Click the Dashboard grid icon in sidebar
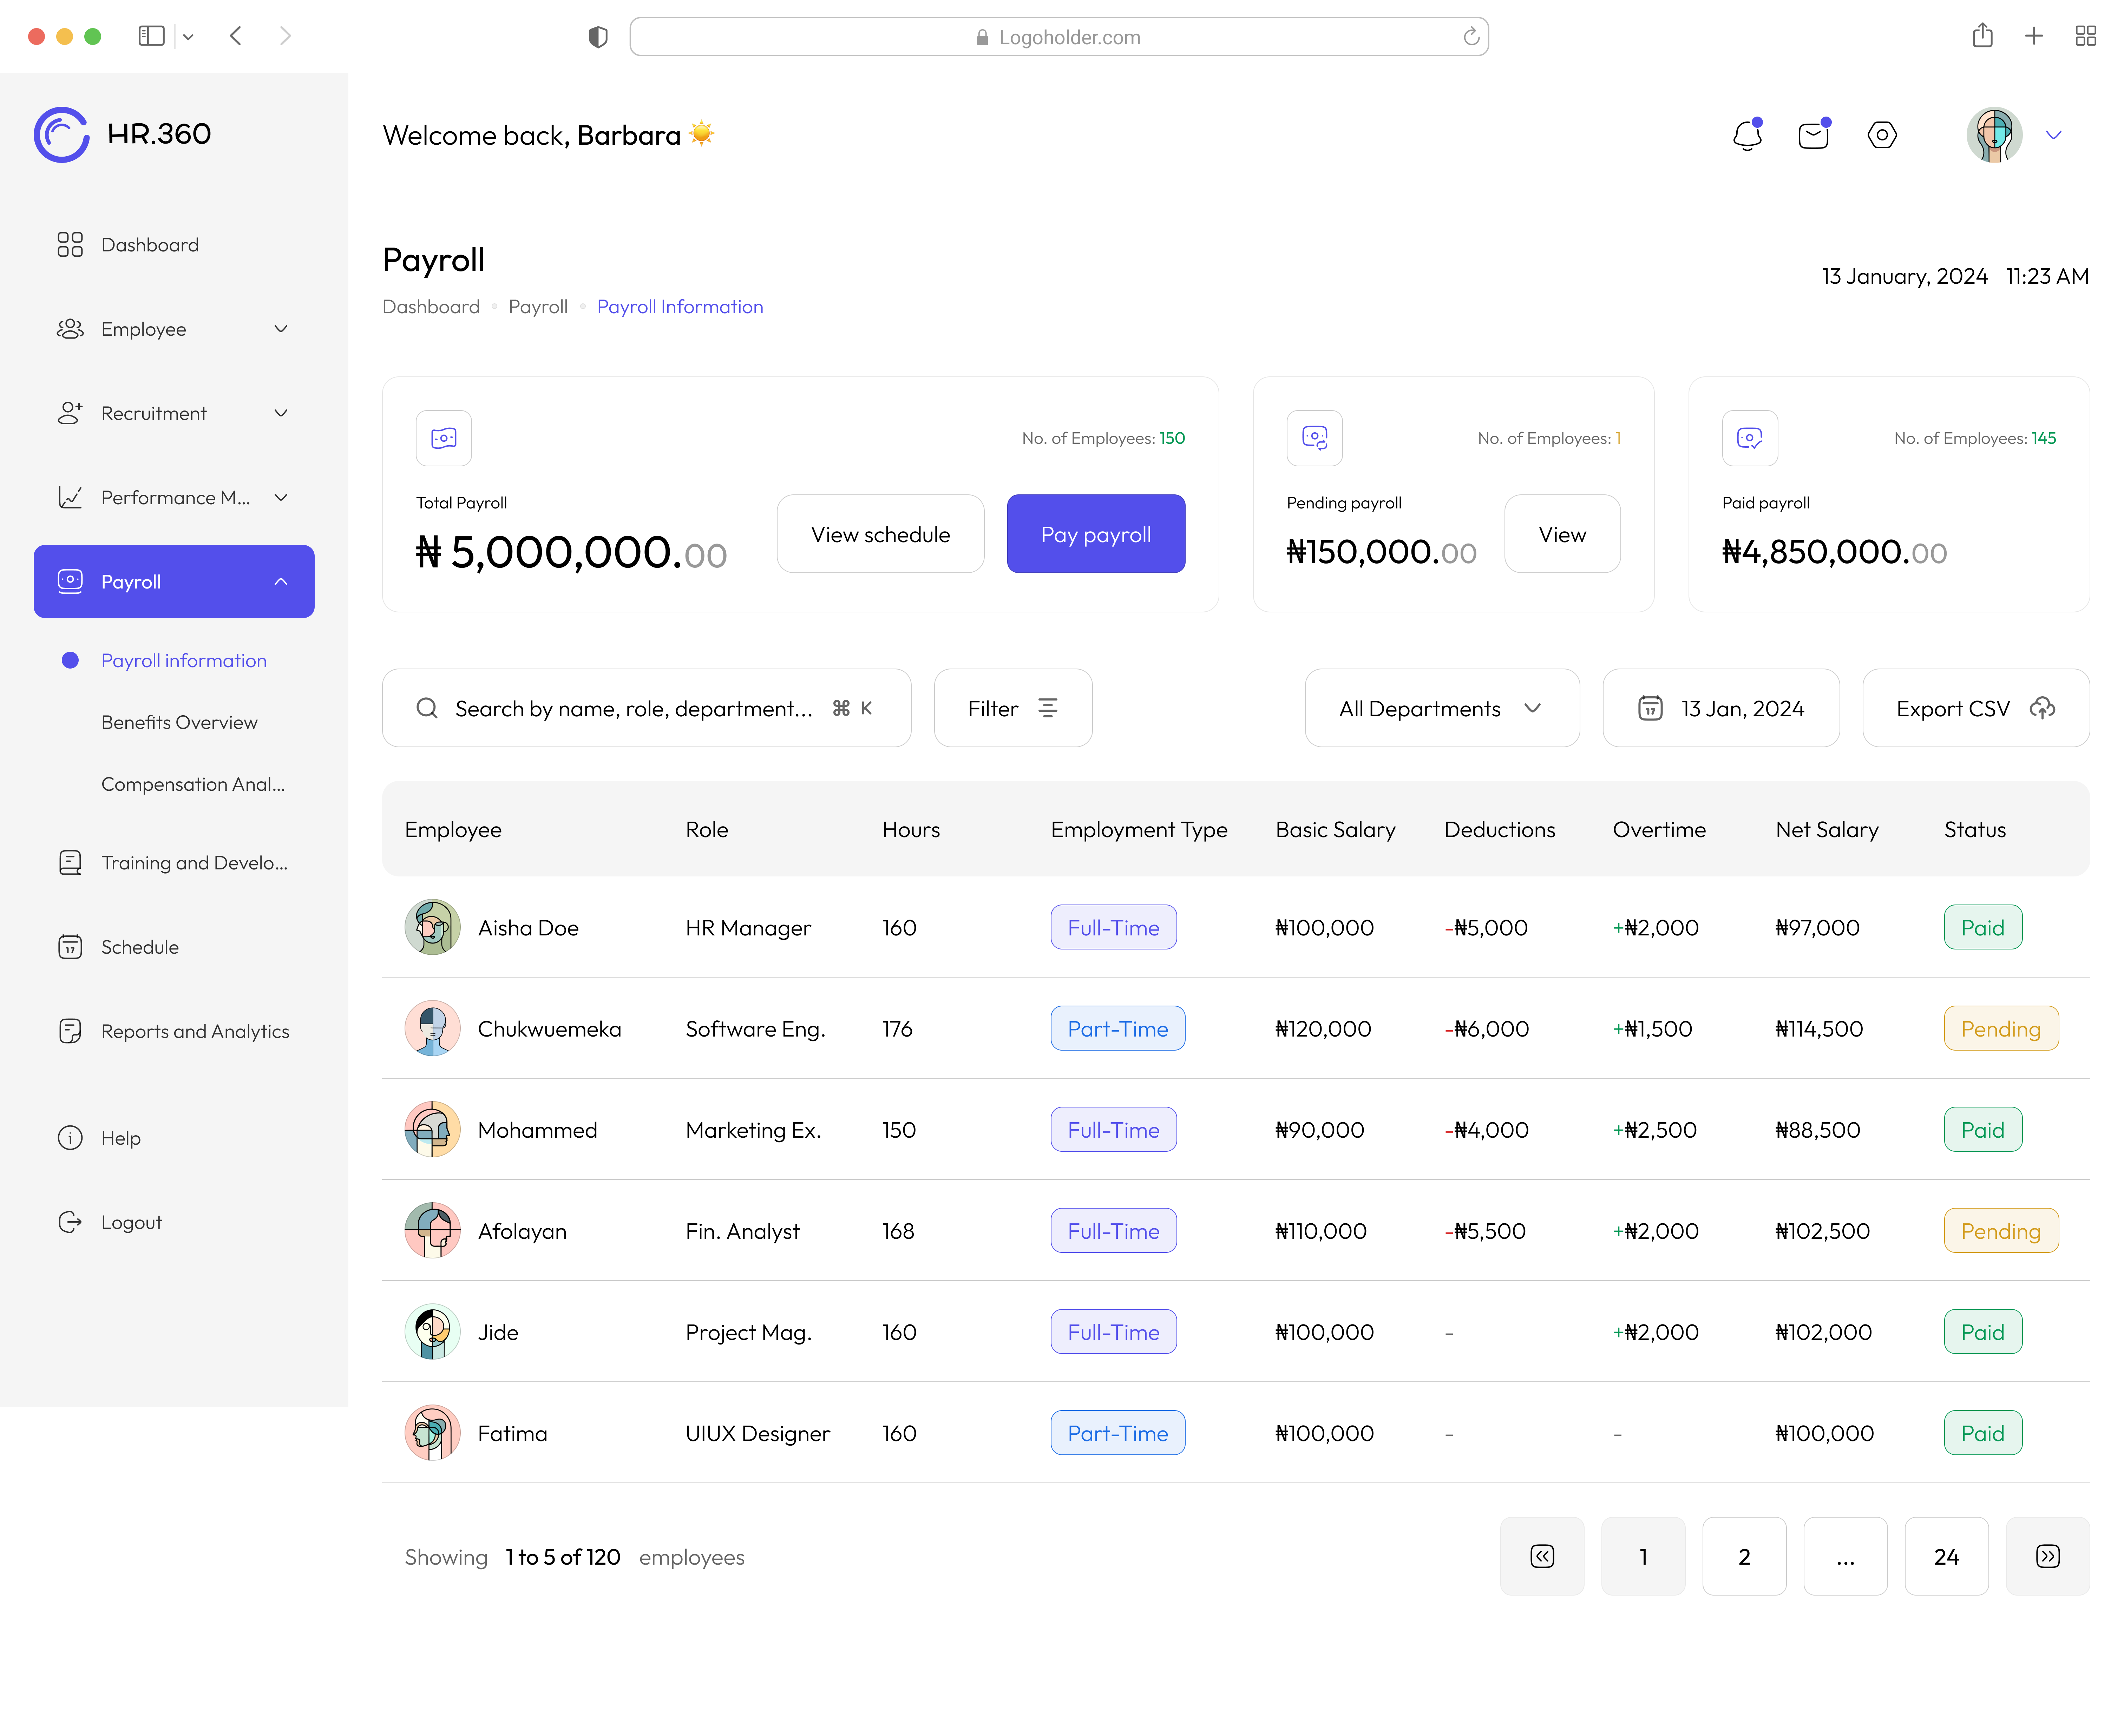This screenshot has width=2124, height=1736. pyautogui.click(x=70, y=245)
